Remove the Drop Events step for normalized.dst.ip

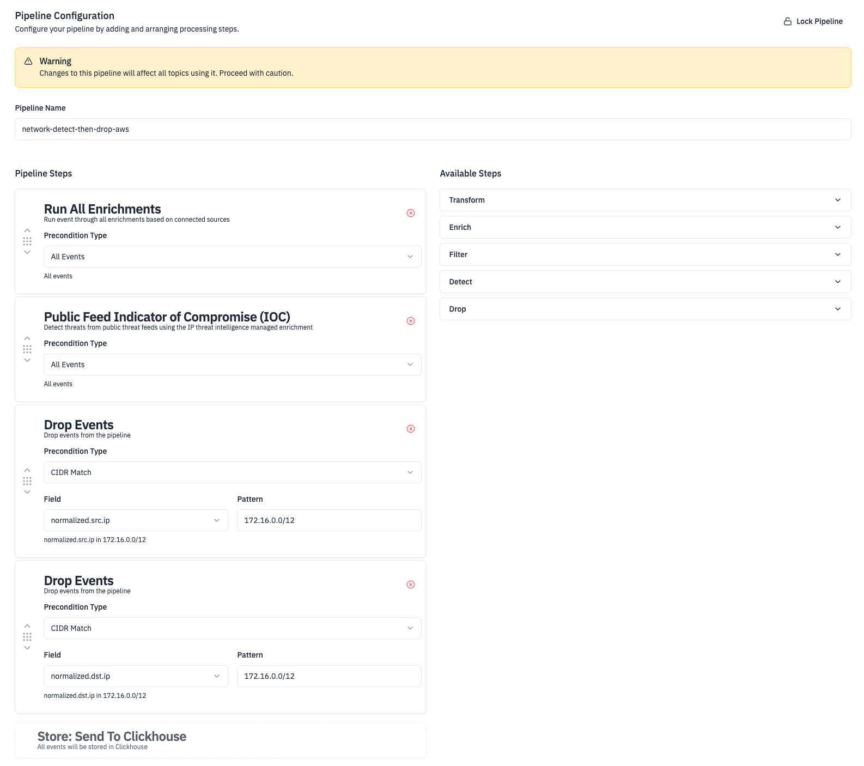point(411,585)
